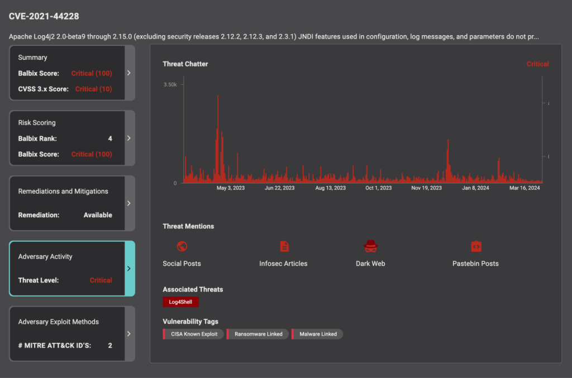Click the Critical label beside Threat Chatter
The image size is (572, 378).
[x=537, y=64]
